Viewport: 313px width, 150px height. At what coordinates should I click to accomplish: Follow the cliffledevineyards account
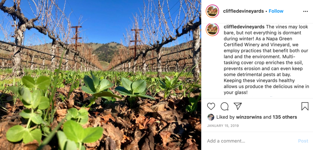(x=276, y=11)
